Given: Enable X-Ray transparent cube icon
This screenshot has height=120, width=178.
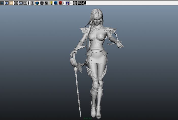Looking at the screenshot, I should pyautogui.click(x=75, y=3).
